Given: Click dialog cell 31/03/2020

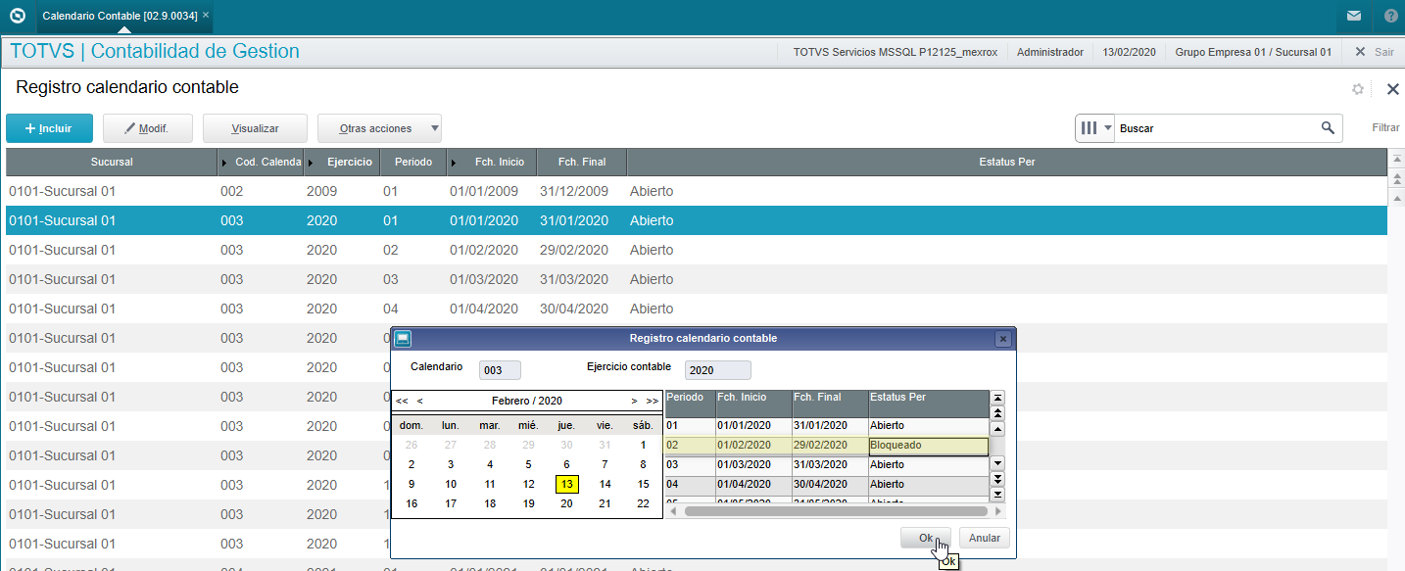Looking at the screenshot, I should tap(830, 465).
